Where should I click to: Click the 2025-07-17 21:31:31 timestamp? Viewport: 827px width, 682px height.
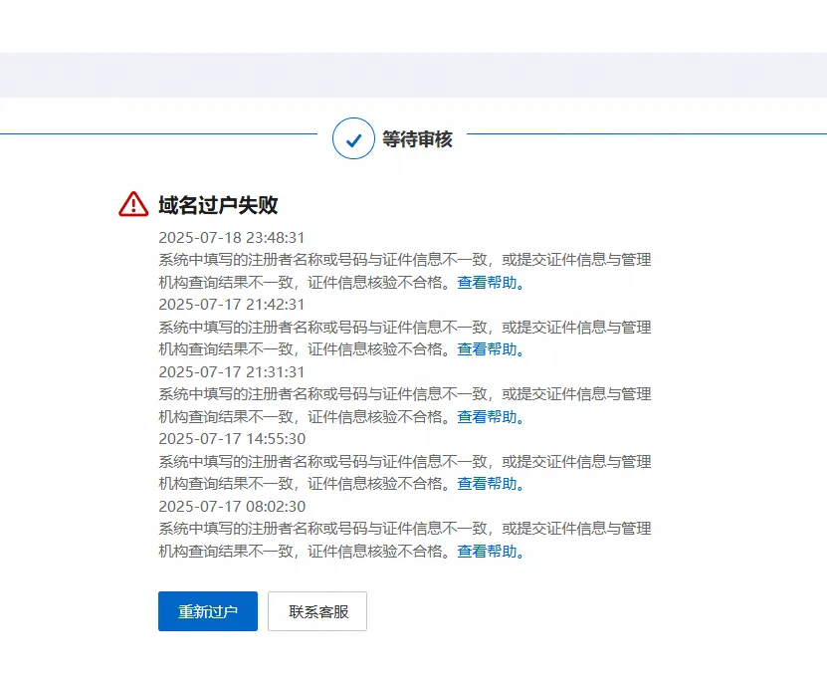tap(232, 371)
